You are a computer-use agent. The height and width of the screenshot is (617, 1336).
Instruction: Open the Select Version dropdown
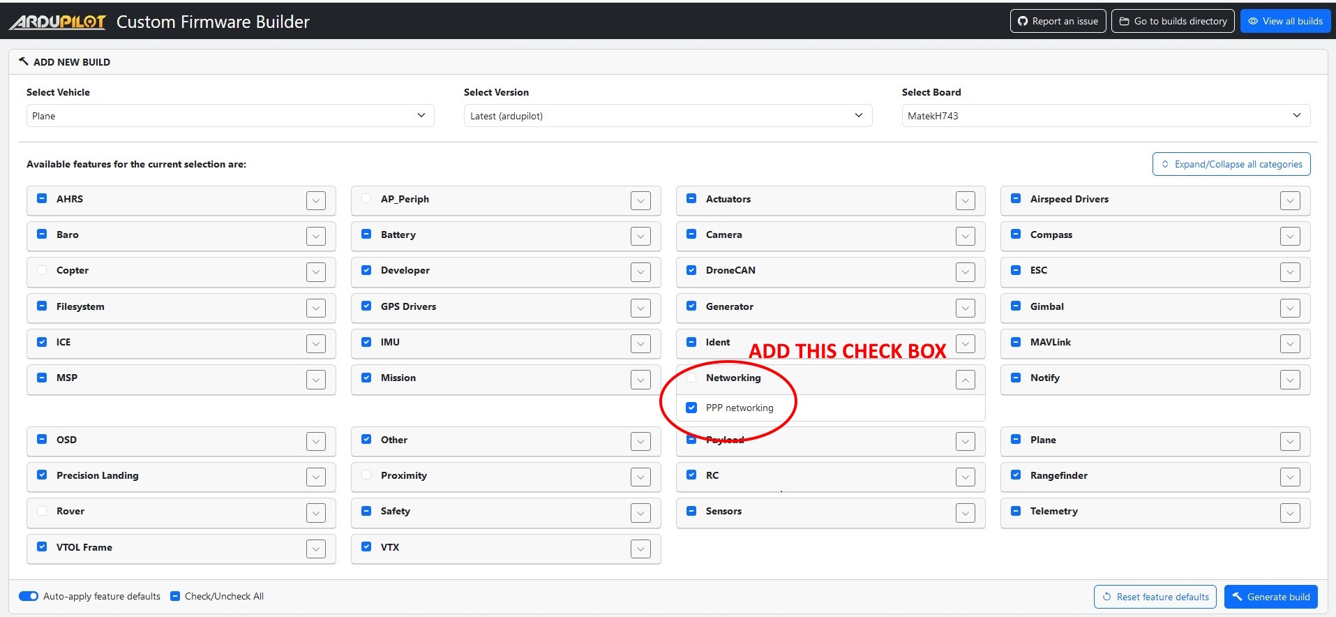click(x=667, y=116)
